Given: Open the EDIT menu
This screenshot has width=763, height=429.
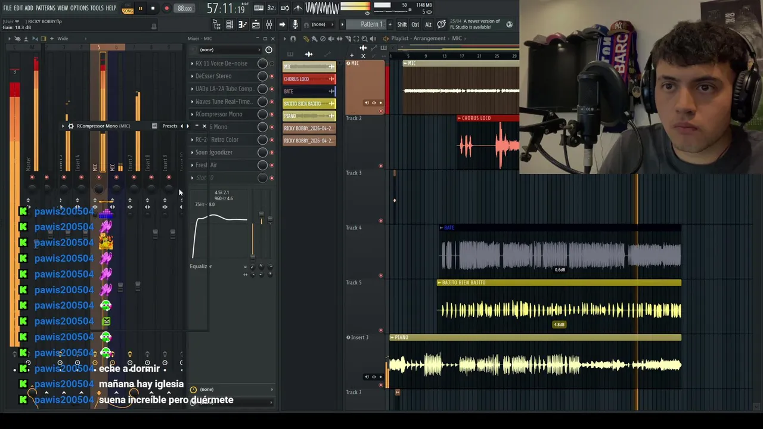Looking at the screenshot, I should point(18,8).
